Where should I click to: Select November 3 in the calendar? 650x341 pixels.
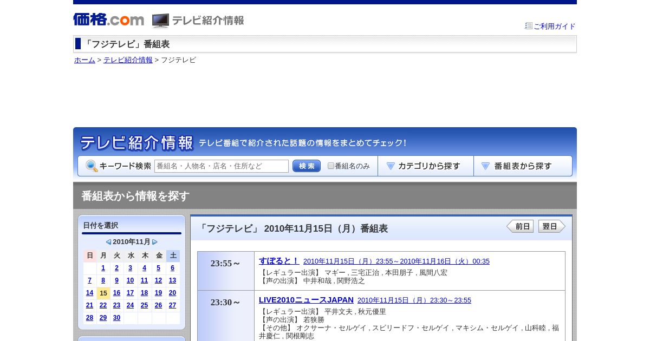click(x=130, y=268)
